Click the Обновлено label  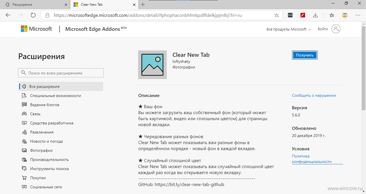tap(304, 128)
